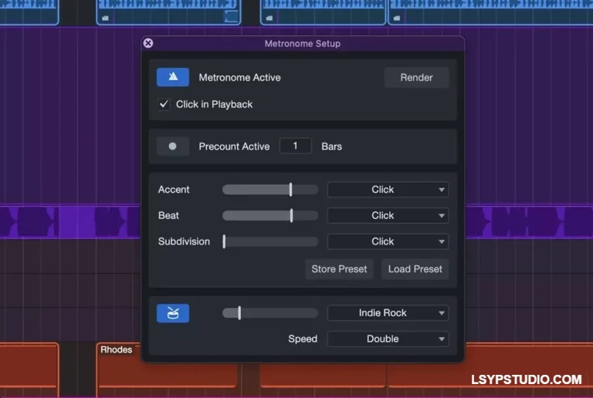Click the Speed label
593x398 pixels.
[x=303, y=339]
